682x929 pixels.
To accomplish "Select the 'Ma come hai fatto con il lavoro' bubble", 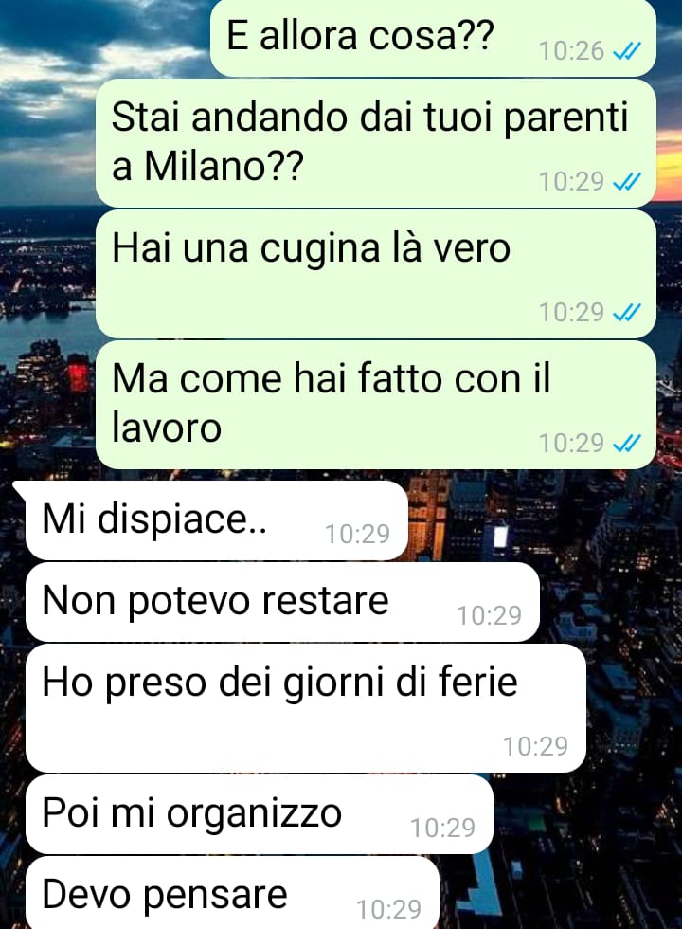I will 376,404.
